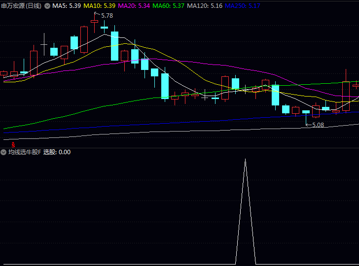Viewport: 359px width, 266px height.
Task: Click the 申万宏源(日线) chart title
Action: (x=22, y=6)
